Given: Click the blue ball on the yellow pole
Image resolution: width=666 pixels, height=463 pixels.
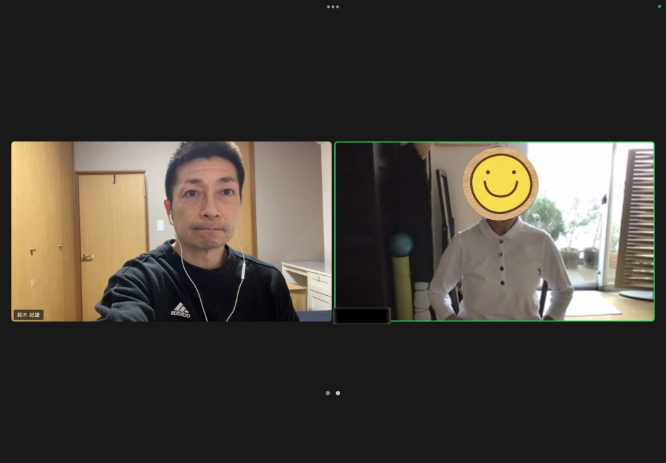Looking at the screenshot, I should click(401, 245).
